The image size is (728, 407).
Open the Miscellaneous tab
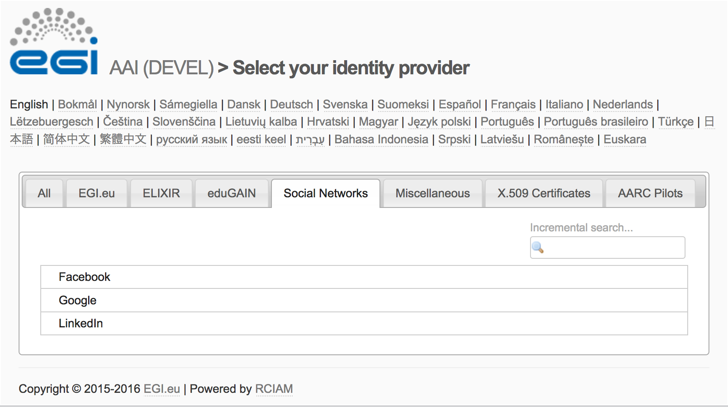coord(433,193)
